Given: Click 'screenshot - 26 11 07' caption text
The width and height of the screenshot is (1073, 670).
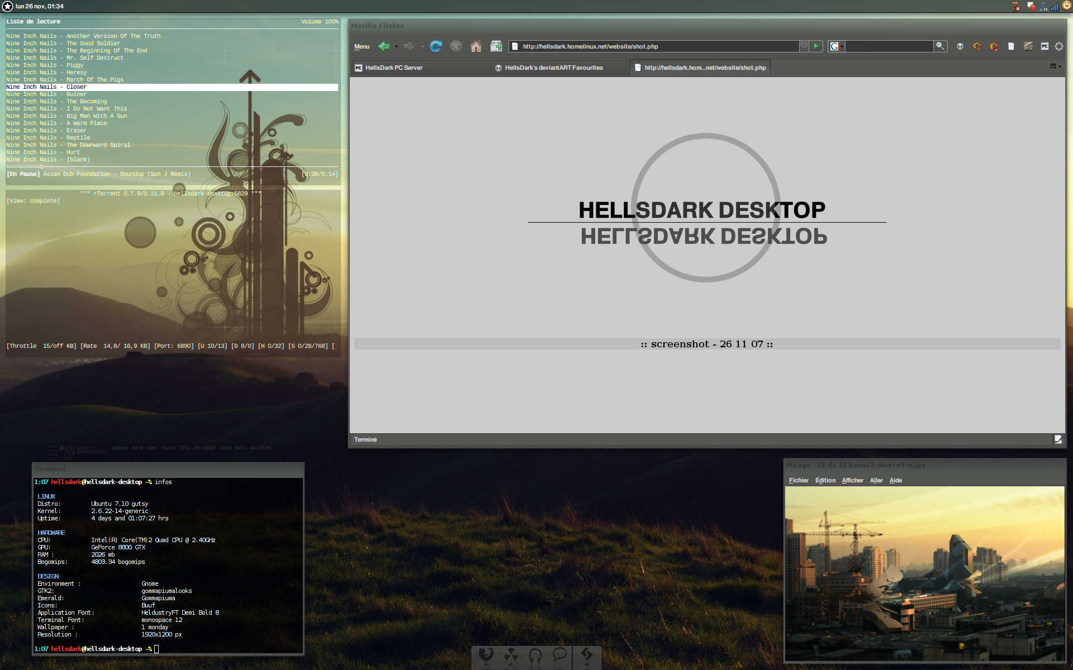Looking at the screenshot, I should click(x=707, y=344).
